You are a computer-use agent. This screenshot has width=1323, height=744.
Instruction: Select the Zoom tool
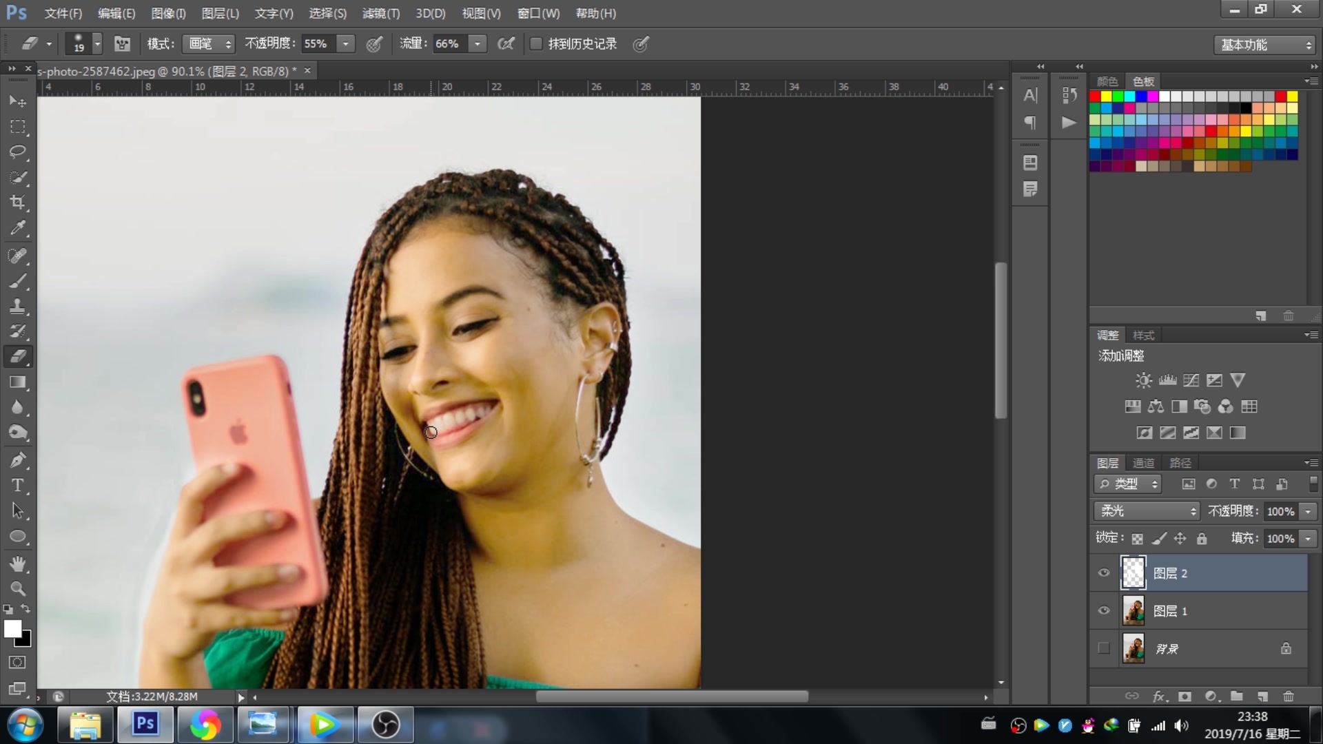[18, 589]
